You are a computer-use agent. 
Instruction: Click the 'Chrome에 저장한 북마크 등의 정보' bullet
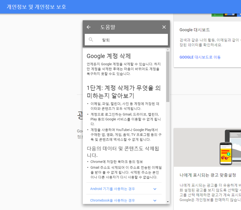click(117, 162)
